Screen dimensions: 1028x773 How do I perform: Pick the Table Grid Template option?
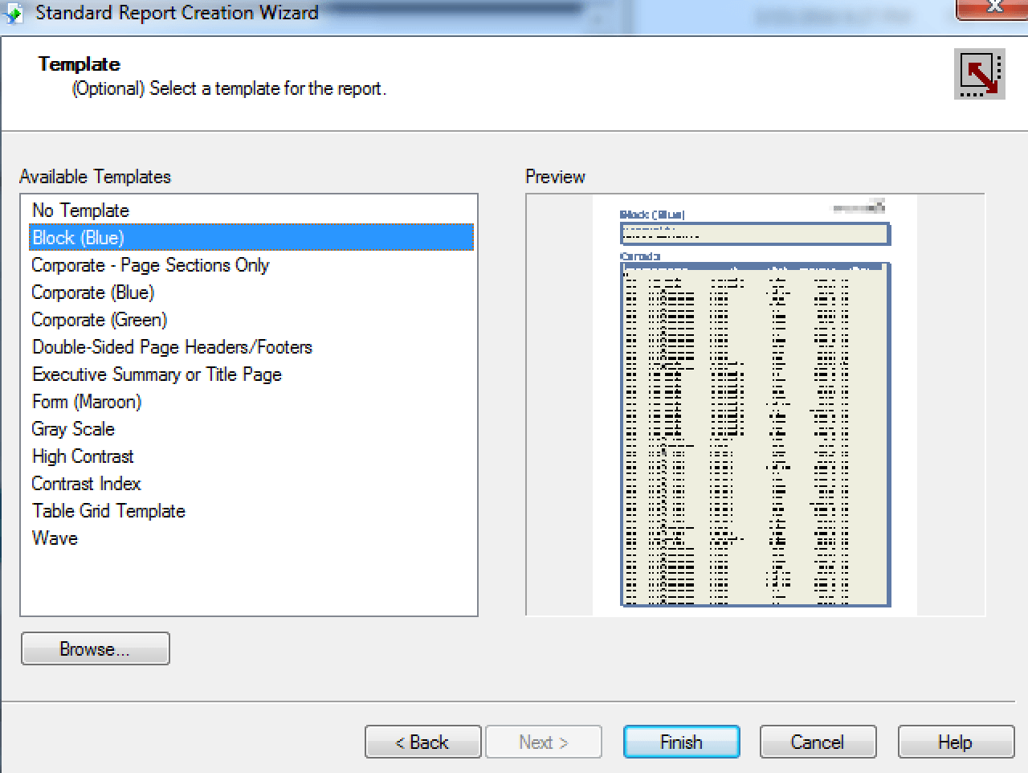pyautogui.click(x=108, y=511)
